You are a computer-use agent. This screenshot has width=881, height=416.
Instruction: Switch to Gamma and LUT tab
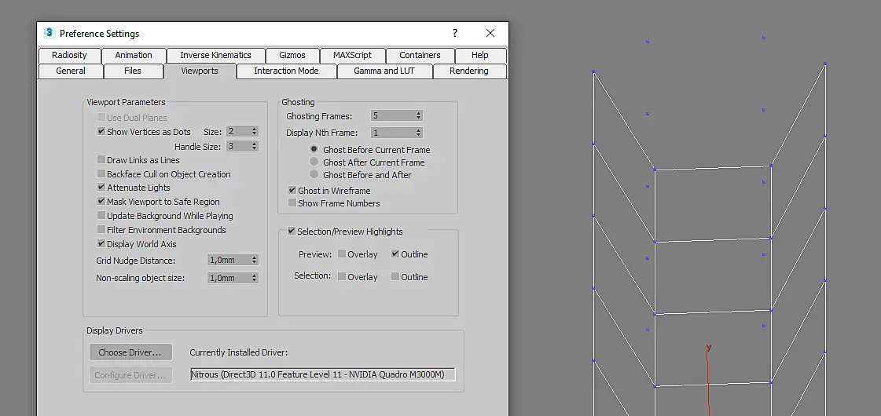[x=384, y=71]
